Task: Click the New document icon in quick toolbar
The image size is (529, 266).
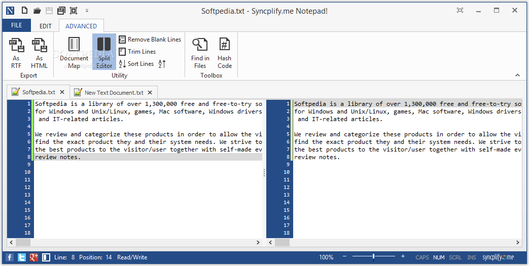Action: 24,11
